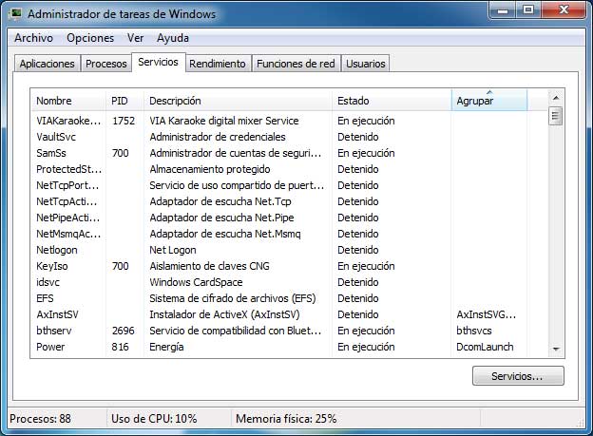Open the Funciones de red tab

coord(296,64)
